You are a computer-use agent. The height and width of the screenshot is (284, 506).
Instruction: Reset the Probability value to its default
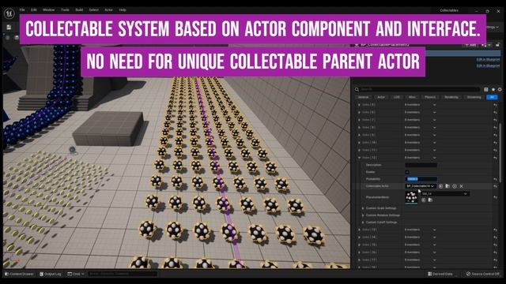496,179
